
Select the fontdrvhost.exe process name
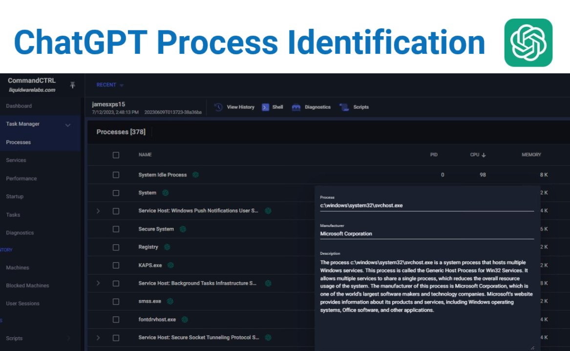click(x=157, y=319)
